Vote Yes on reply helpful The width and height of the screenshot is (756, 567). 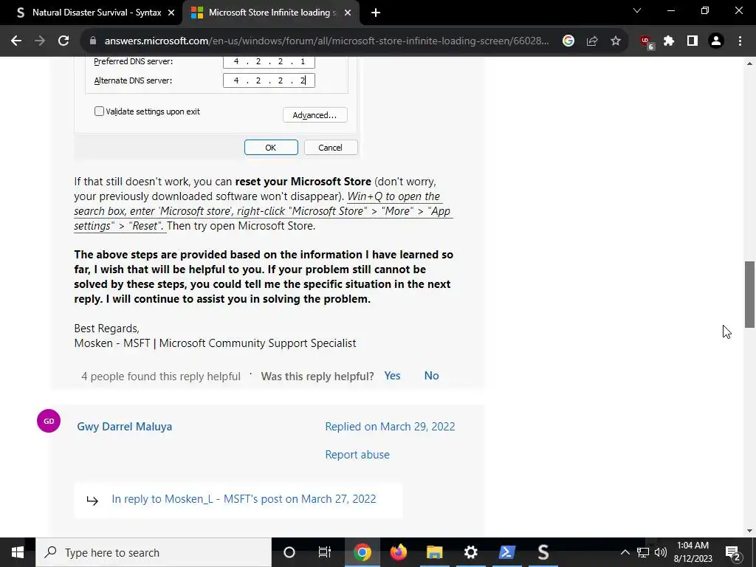(393, 376)
